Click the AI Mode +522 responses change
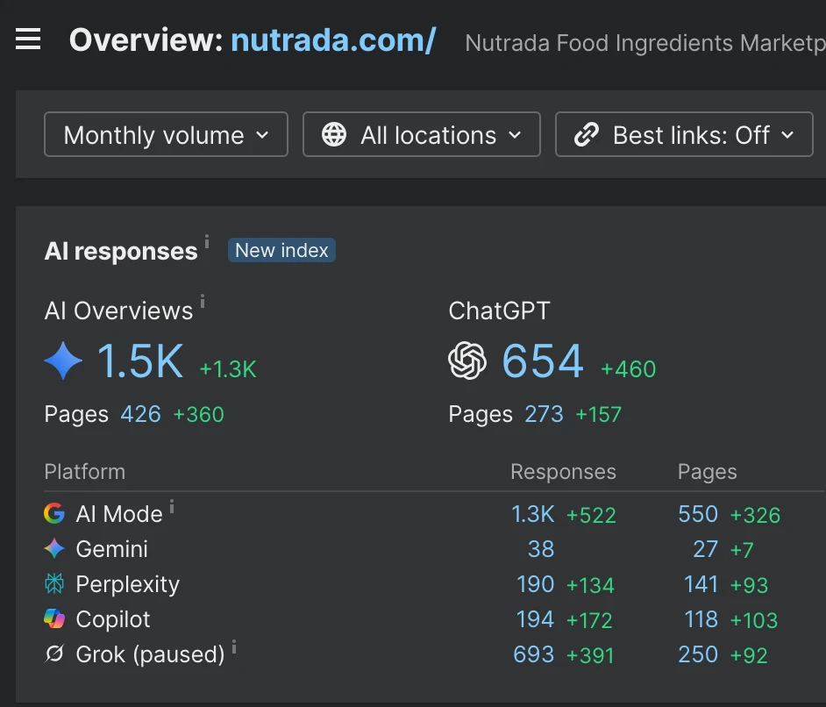The image size is (826, 707). 591,515
